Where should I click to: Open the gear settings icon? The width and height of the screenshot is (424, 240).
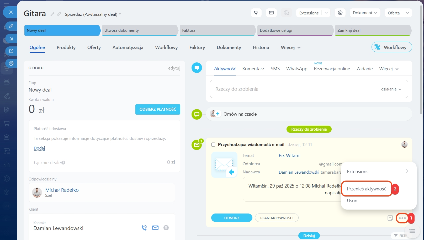(x=340, y=13)
